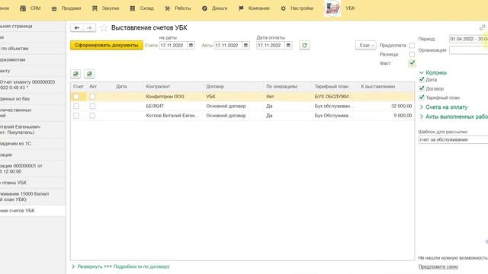This screenshot has width=488, height=274.
Task: Click the Контрагент column header
Action: pos(173,87)
